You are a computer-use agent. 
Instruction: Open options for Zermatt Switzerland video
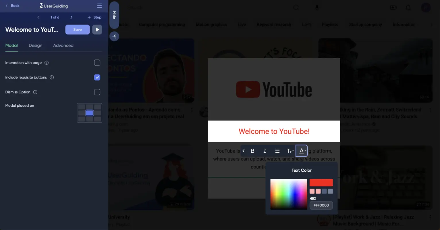[430, 110]
